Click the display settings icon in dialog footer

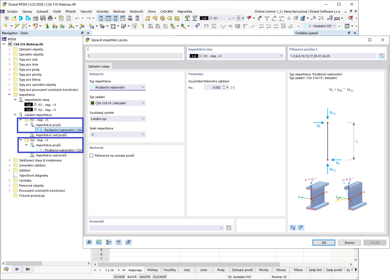point(109,242)
